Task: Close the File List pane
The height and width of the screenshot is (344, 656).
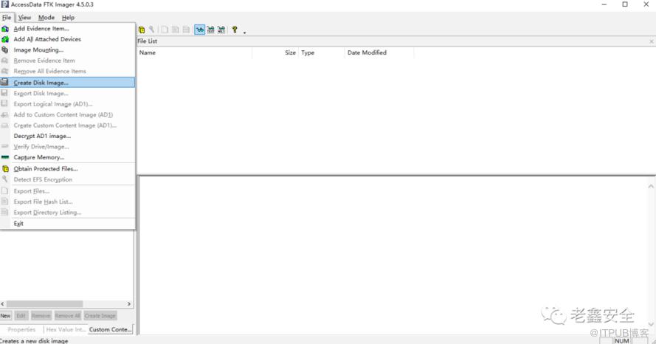Action: [652, 41]
